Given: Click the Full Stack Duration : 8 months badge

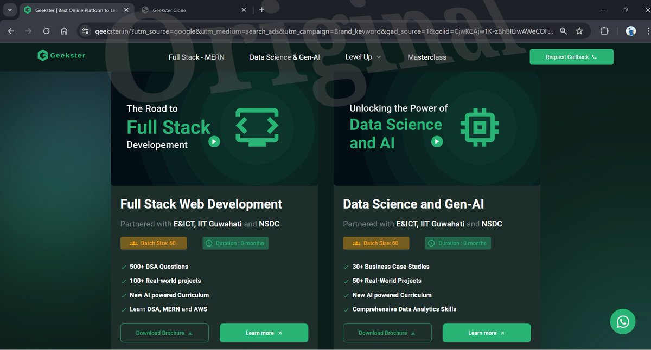Looking at the screenshot, I should [x=235, y=243].
